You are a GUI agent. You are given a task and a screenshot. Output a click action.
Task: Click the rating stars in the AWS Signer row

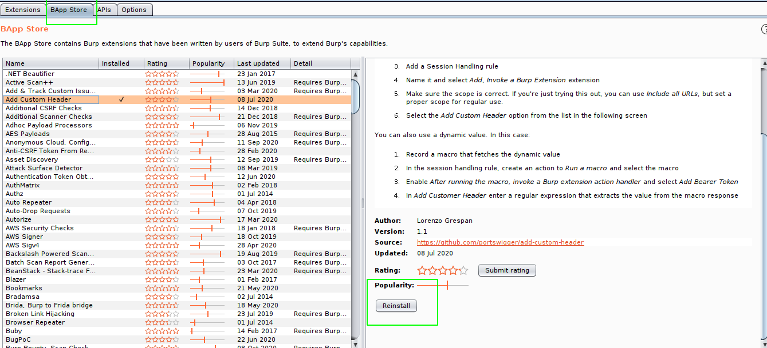click(x=162, y=237)
